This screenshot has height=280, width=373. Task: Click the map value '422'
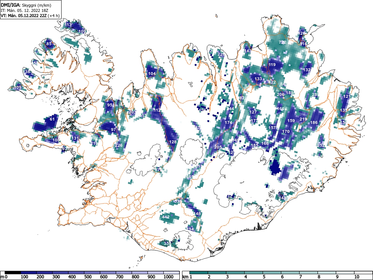click(272, 82)
